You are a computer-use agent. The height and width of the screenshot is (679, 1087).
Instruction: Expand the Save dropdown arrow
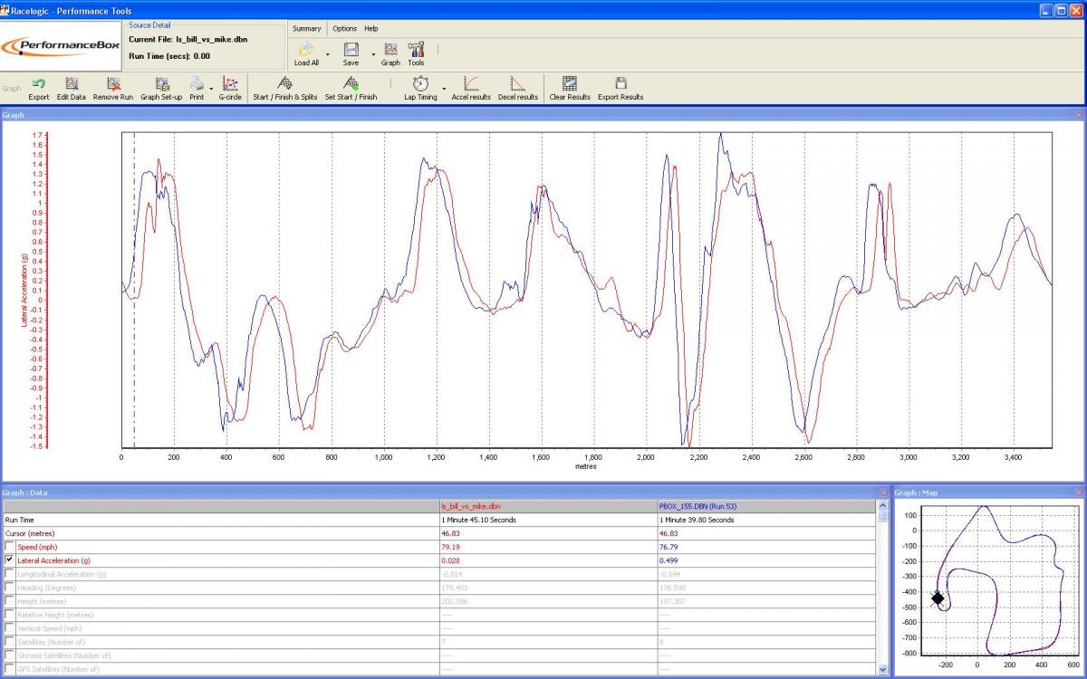tap(373, 53)
